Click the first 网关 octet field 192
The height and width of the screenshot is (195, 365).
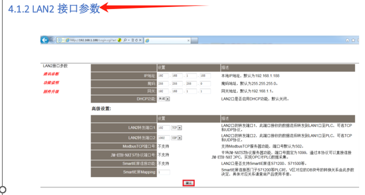[163, 91]
